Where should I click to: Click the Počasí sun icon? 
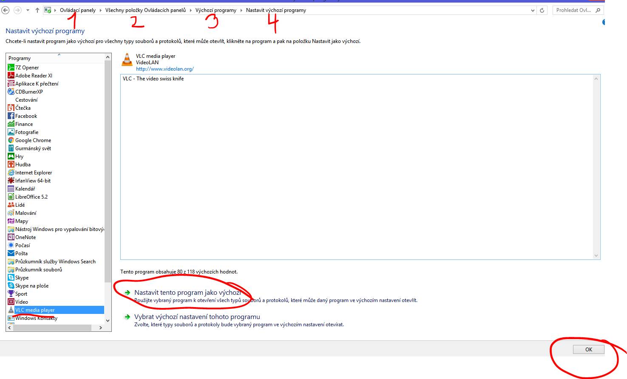click(x=11, y=245)
